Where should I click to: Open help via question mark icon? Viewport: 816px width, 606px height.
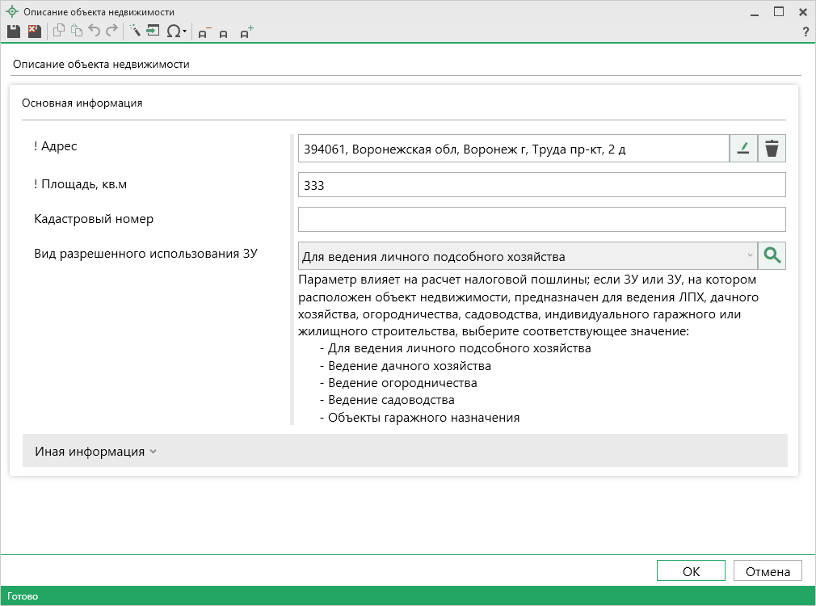click(x=805, y=32)
